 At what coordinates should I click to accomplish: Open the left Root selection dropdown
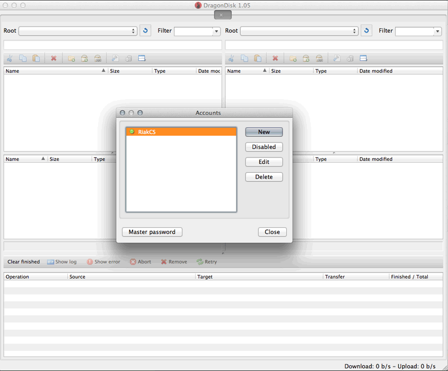pos(77,31)
